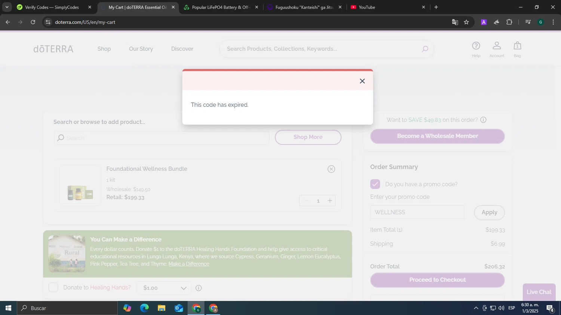Check the Donate to Healing Hands box
This screenshot has width=561, height=315.
click(53, 287)
